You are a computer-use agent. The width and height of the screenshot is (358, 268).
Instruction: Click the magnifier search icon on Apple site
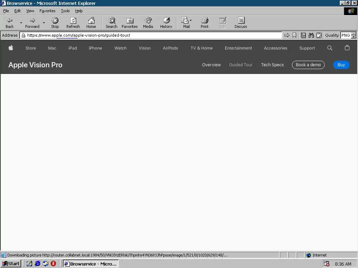[330, 48]
